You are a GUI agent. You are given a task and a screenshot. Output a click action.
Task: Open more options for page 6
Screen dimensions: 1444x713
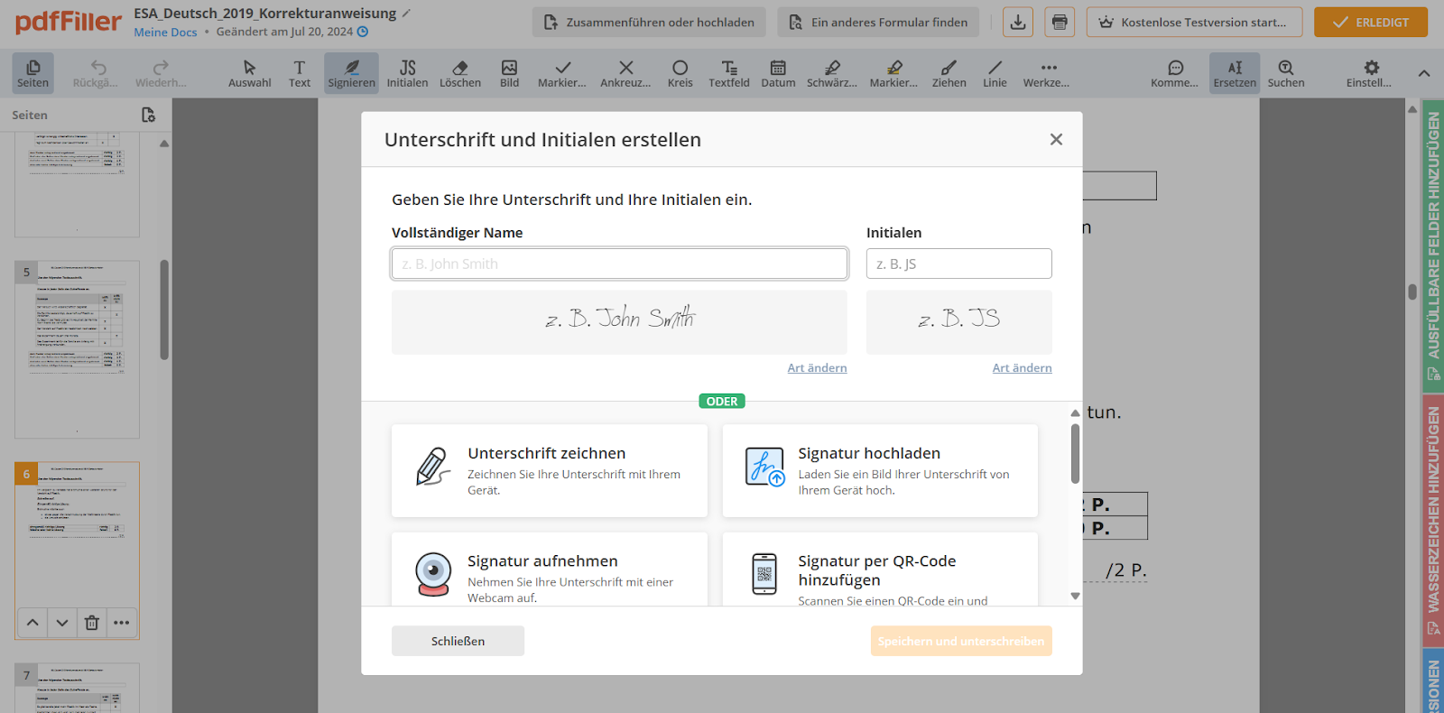[x=121, y=623]
